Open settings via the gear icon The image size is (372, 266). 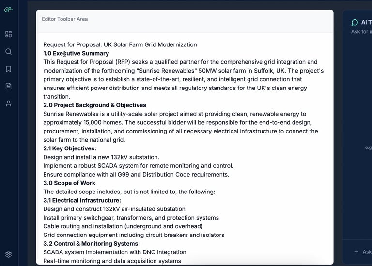click(x=8, y=254)
